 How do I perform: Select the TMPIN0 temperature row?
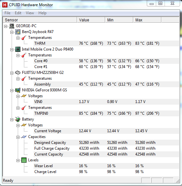coord(106,113)
